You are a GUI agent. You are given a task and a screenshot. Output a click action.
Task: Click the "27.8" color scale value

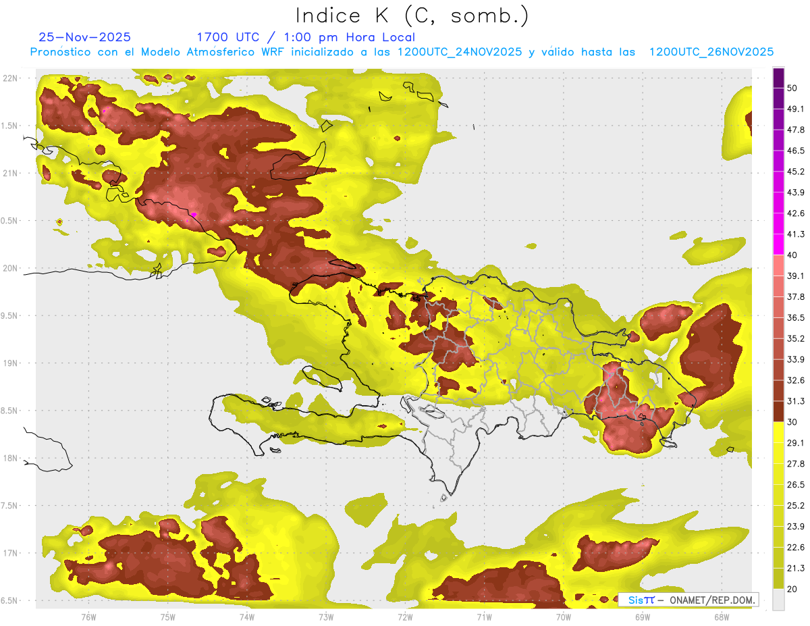(x=795, y=464)
